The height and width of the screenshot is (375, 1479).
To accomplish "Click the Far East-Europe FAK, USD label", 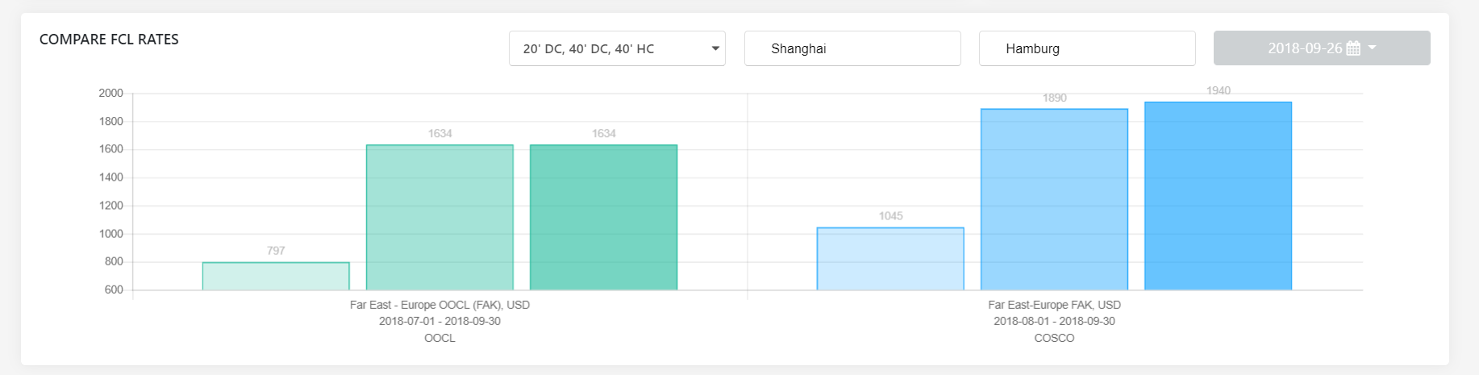I will (x=1054, y=305).
